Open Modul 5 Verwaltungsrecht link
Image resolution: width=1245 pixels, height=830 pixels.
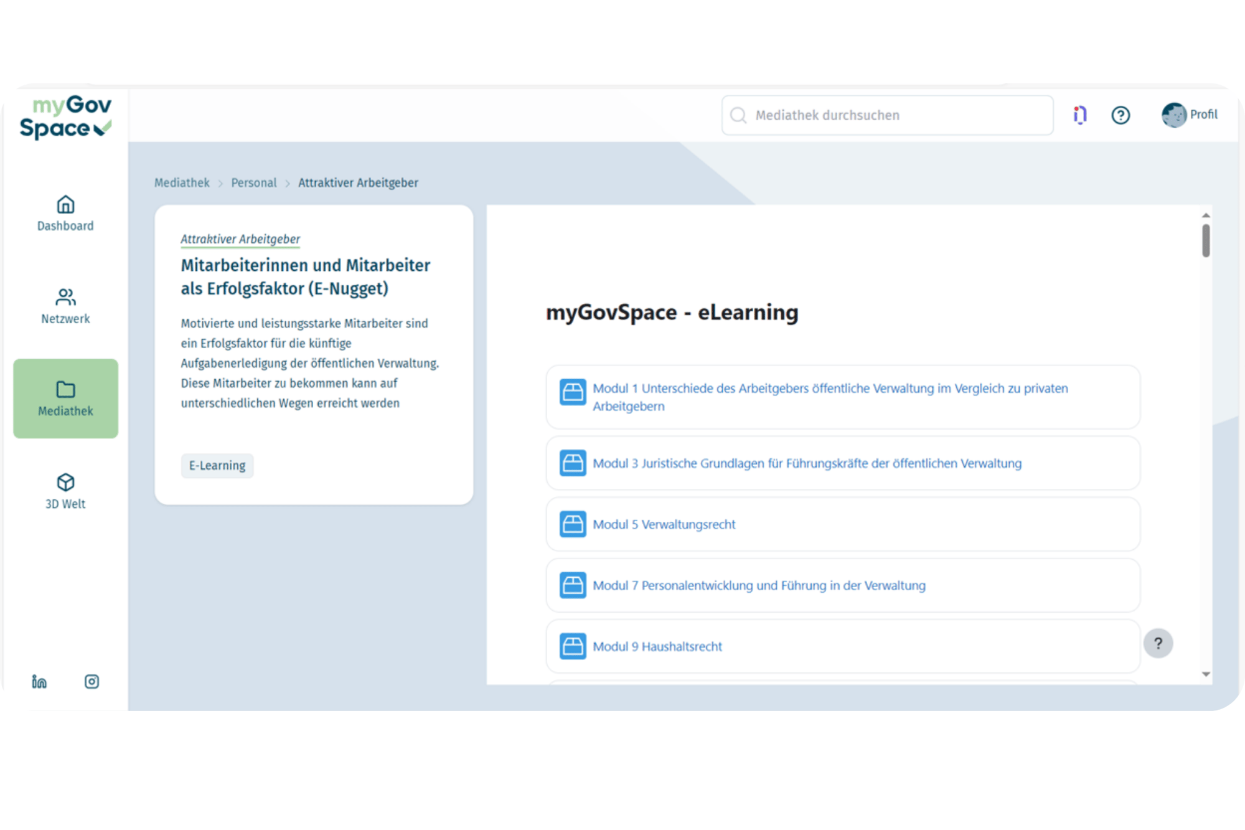click(x=664, y=524)
